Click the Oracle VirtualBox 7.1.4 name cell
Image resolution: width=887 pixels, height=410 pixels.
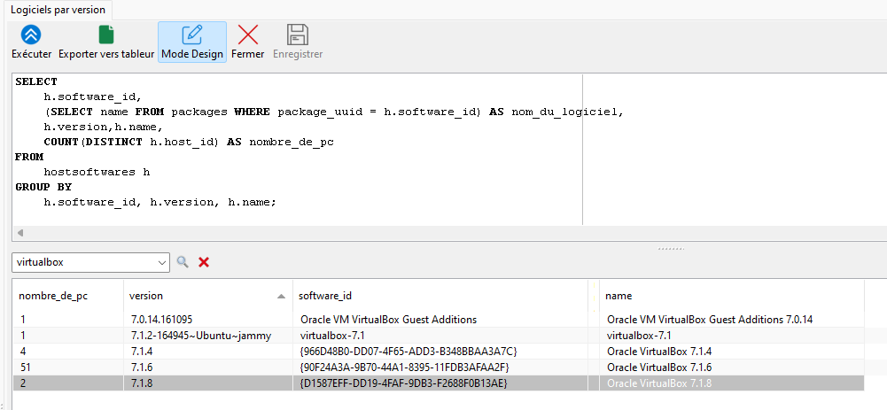731,352
